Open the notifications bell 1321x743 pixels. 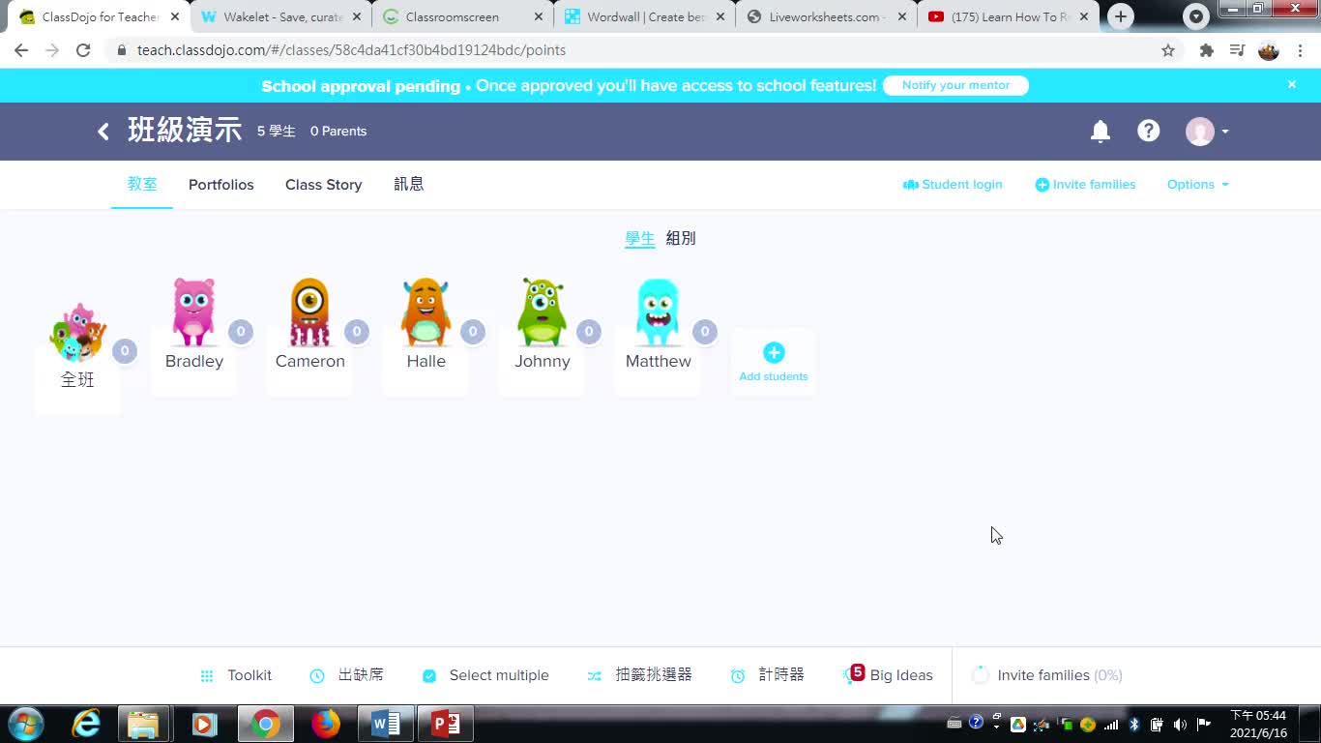1101,132
